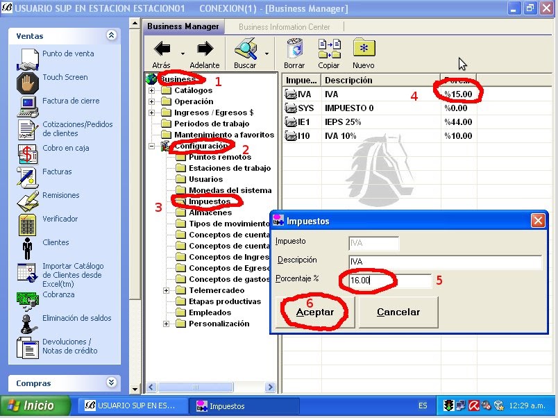Viewport: 558px width, 418px height.
Task: Click the Descripción input field
Action: coord(445,262)
